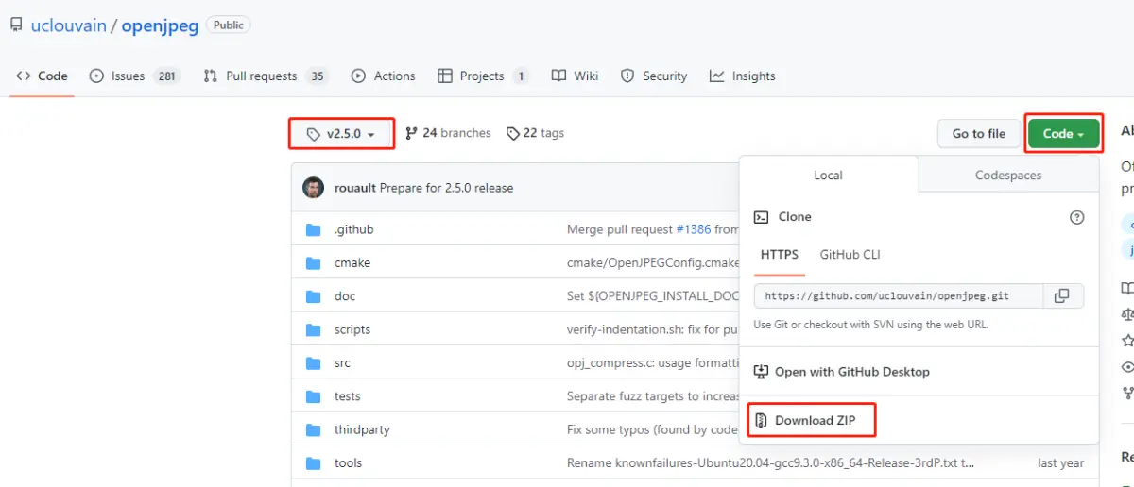Open the cmake/OpenJPEGConfig.cmake commit message

653,263
